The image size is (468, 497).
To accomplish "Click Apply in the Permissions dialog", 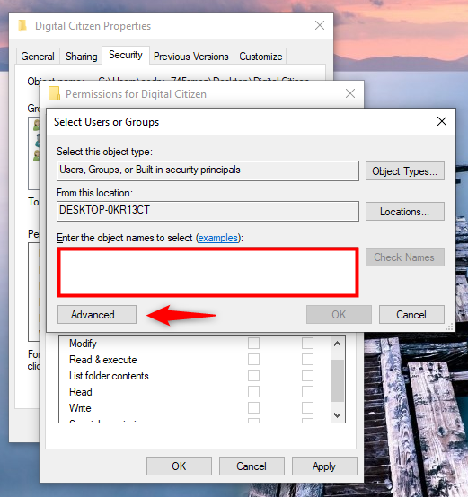I will 324,466.
